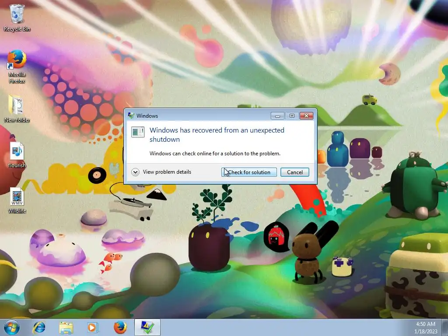Select the Mozilla Firefox desktop shortcut
448x336 pixels.
[17, 66]
